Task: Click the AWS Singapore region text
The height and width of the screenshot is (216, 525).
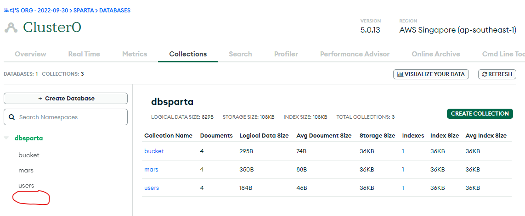Action: tap(458, 30)
